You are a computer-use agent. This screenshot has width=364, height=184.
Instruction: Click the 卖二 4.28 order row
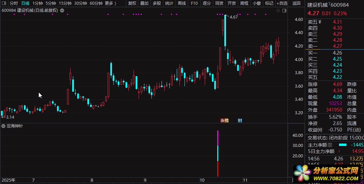(334, 40)
